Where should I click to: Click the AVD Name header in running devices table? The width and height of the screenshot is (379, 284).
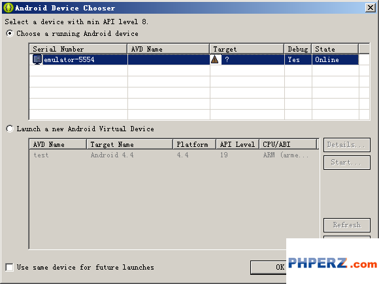[x=169, y=49]
